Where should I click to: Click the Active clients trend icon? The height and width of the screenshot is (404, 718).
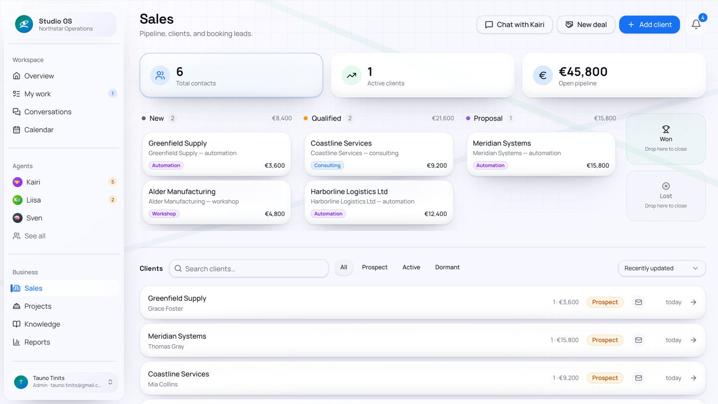click(x=352, y=75)
